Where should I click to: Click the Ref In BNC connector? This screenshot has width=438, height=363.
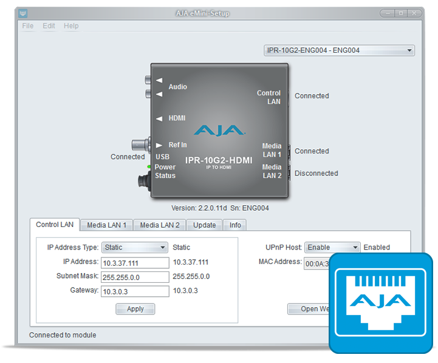pos(141,145)
